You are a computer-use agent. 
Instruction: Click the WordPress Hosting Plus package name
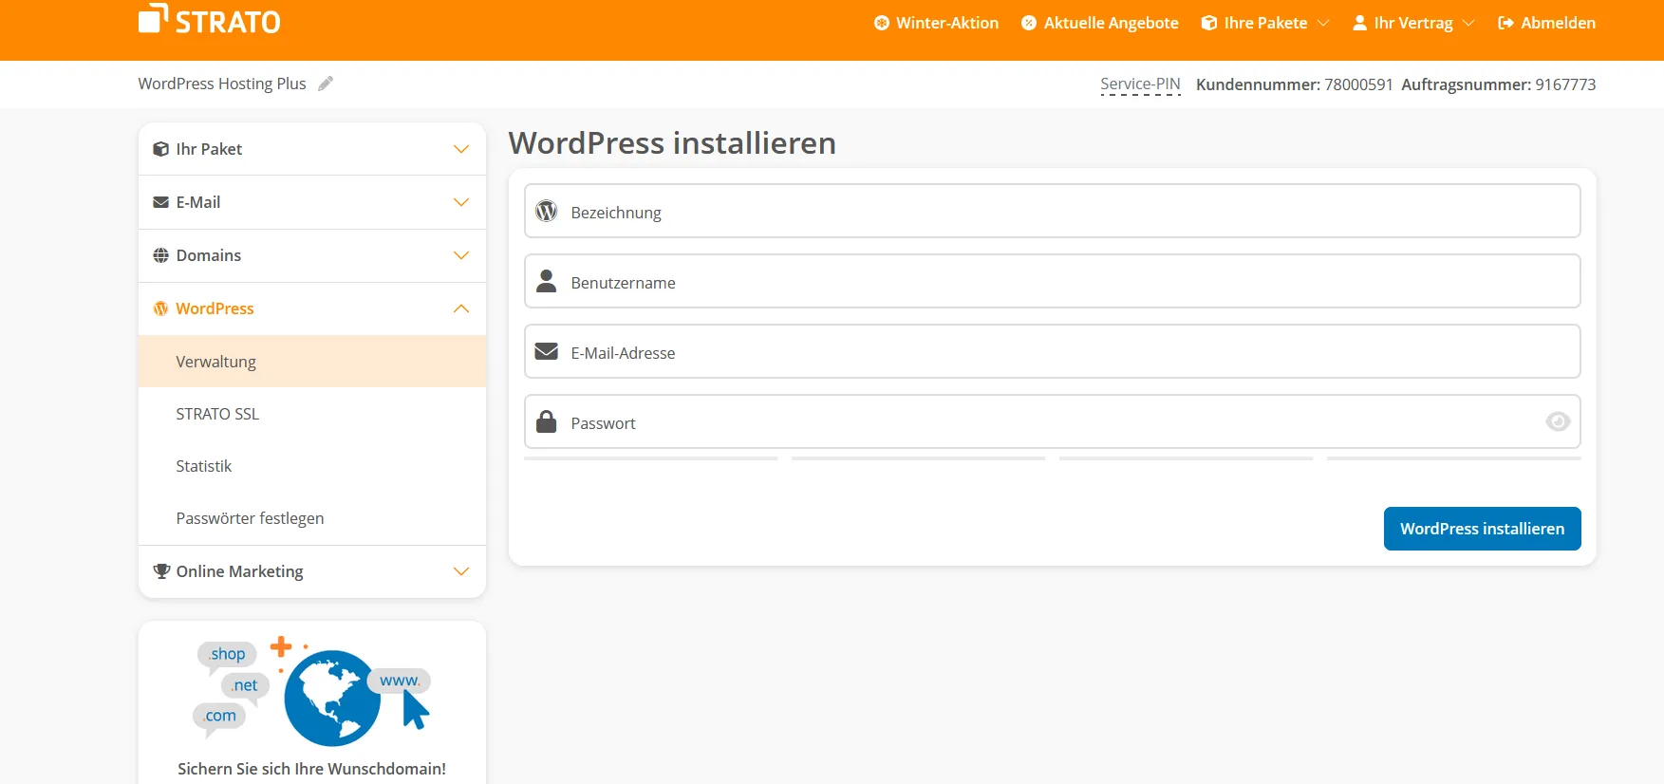222,84
